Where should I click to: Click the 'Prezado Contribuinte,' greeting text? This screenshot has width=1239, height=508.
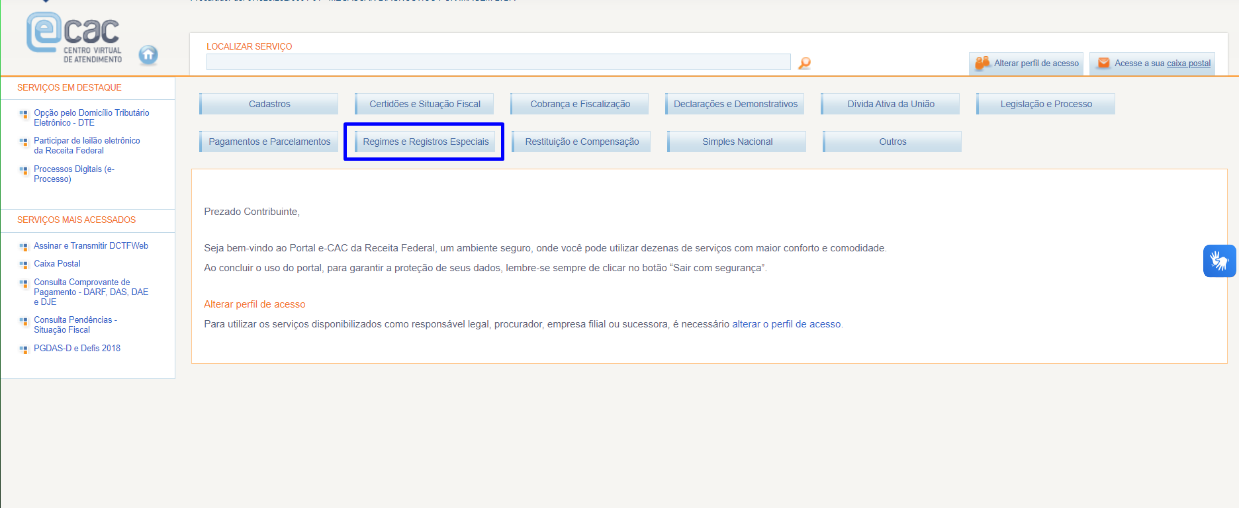[x=252, y=212]
